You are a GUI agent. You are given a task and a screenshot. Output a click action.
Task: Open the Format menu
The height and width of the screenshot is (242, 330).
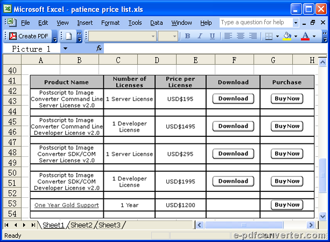pos(110,23)
